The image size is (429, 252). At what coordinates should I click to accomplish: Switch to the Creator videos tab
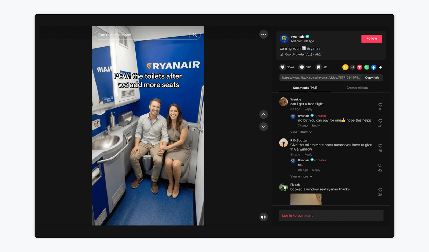click(x=357, y=88)
